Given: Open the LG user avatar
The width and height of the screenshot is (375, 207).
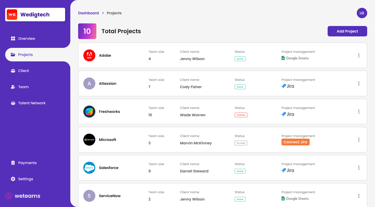Looking at the screenshot, I should (362, 13).
